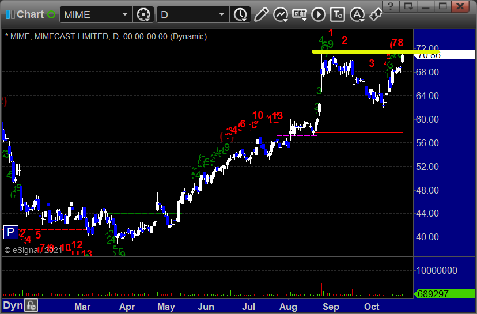Viewport: 477px width, 314px height.
Task: Click the 70.86 current price label
Action: 445,55
